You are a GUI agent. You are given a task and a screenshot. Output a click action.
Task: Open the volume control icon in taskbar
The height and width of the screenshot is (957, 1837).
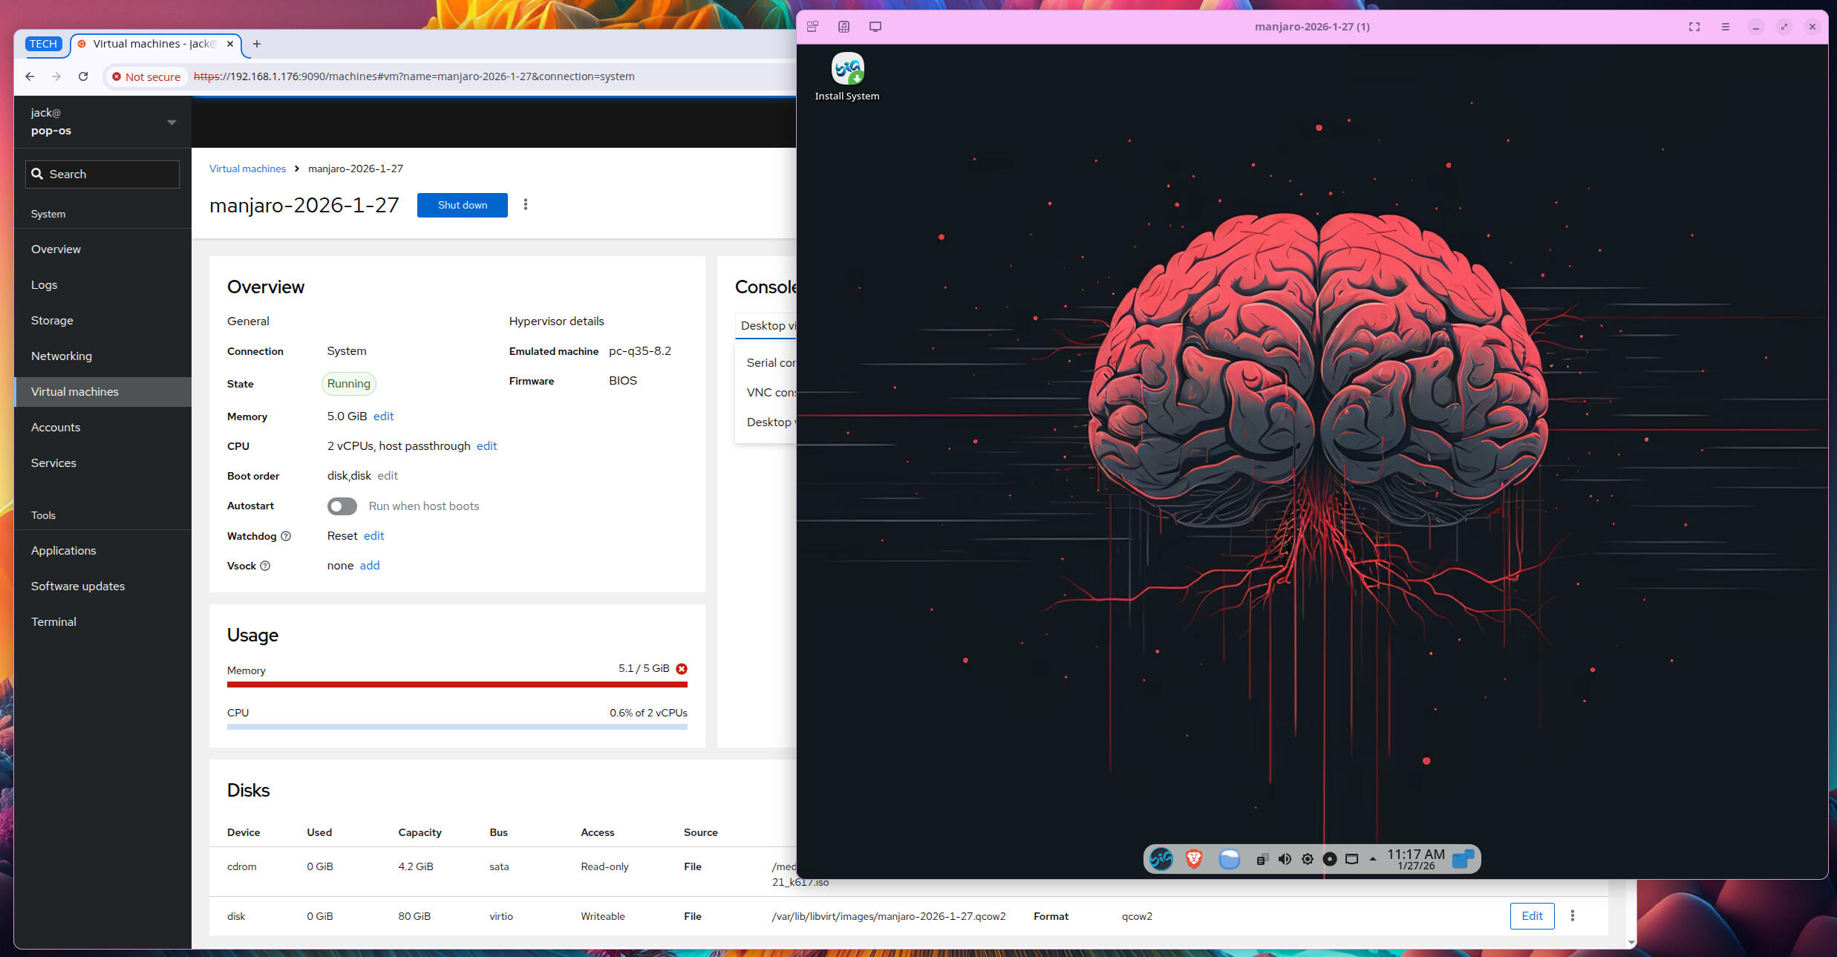point(1285,859)
